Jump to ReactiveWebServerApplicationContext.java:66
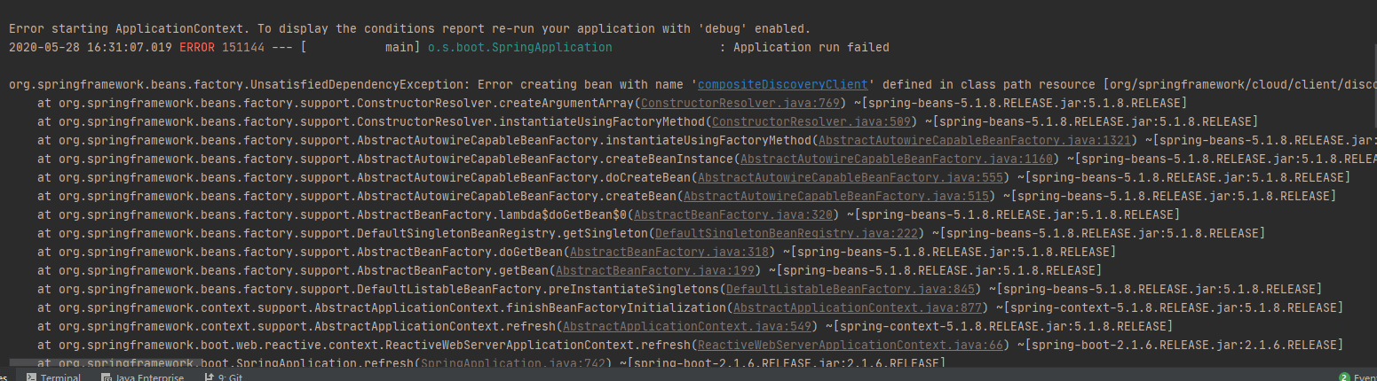Screen dimensions: 1377x381 click(851, 345)
